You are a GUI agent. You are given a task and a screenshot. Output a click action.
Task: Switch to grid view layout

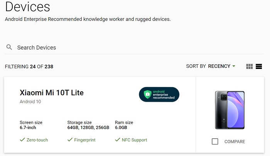(x=249, y=66)
